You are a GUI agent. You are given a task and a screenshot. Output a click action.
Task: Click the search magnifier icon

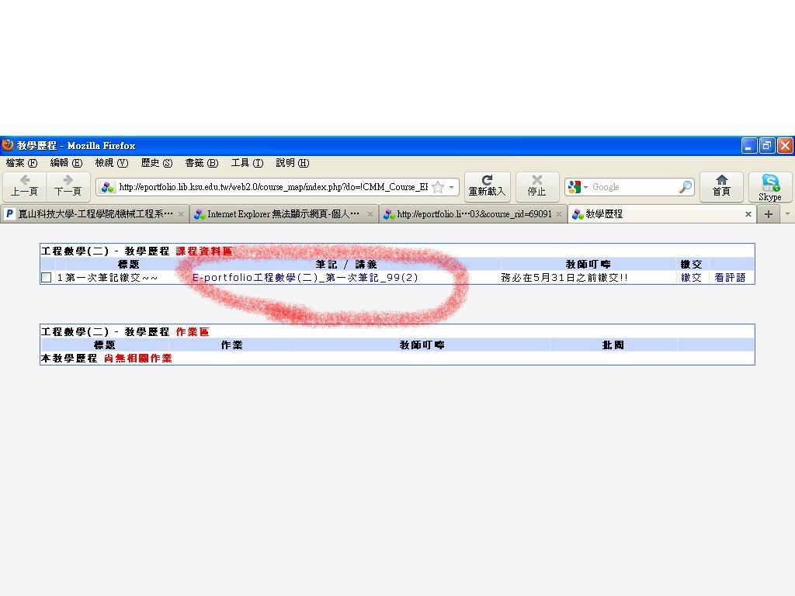click(x=685, y=187)
